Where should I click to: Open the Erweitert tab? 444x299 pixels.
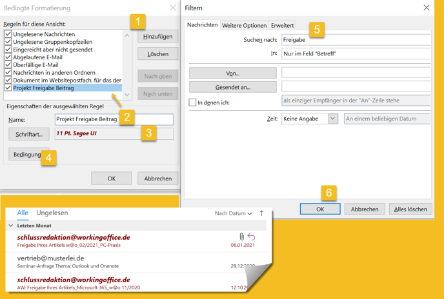282,26
